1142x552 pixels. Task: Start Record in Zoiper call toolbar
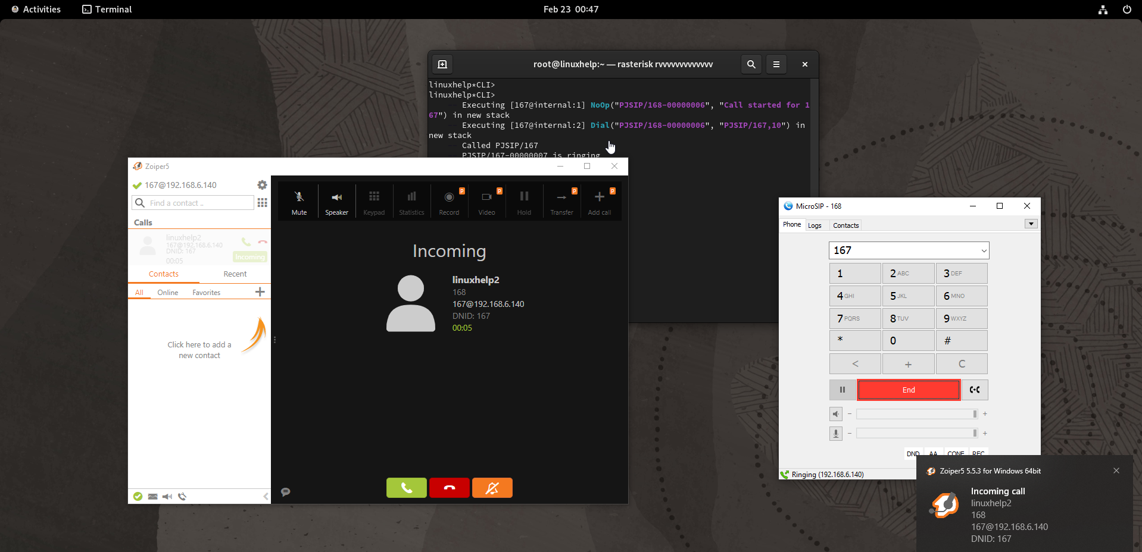point(449,202)
